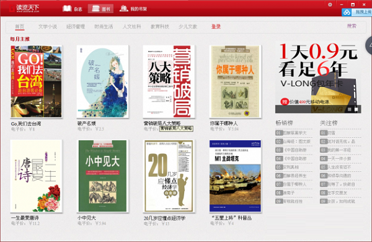Open 畅销榜 entry numbered 01
Screen dimensions: 372x242
[293, 133]
